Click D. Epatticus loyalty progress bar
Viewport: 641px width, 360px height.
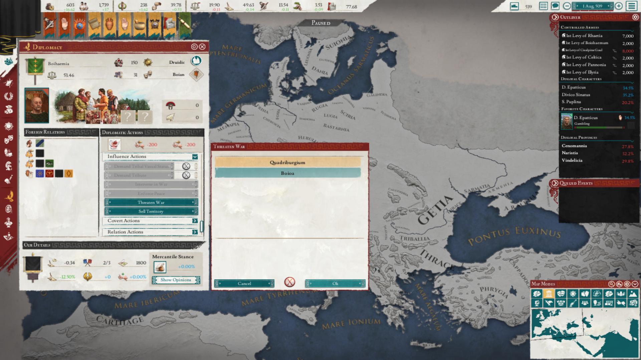click(599, 127)
